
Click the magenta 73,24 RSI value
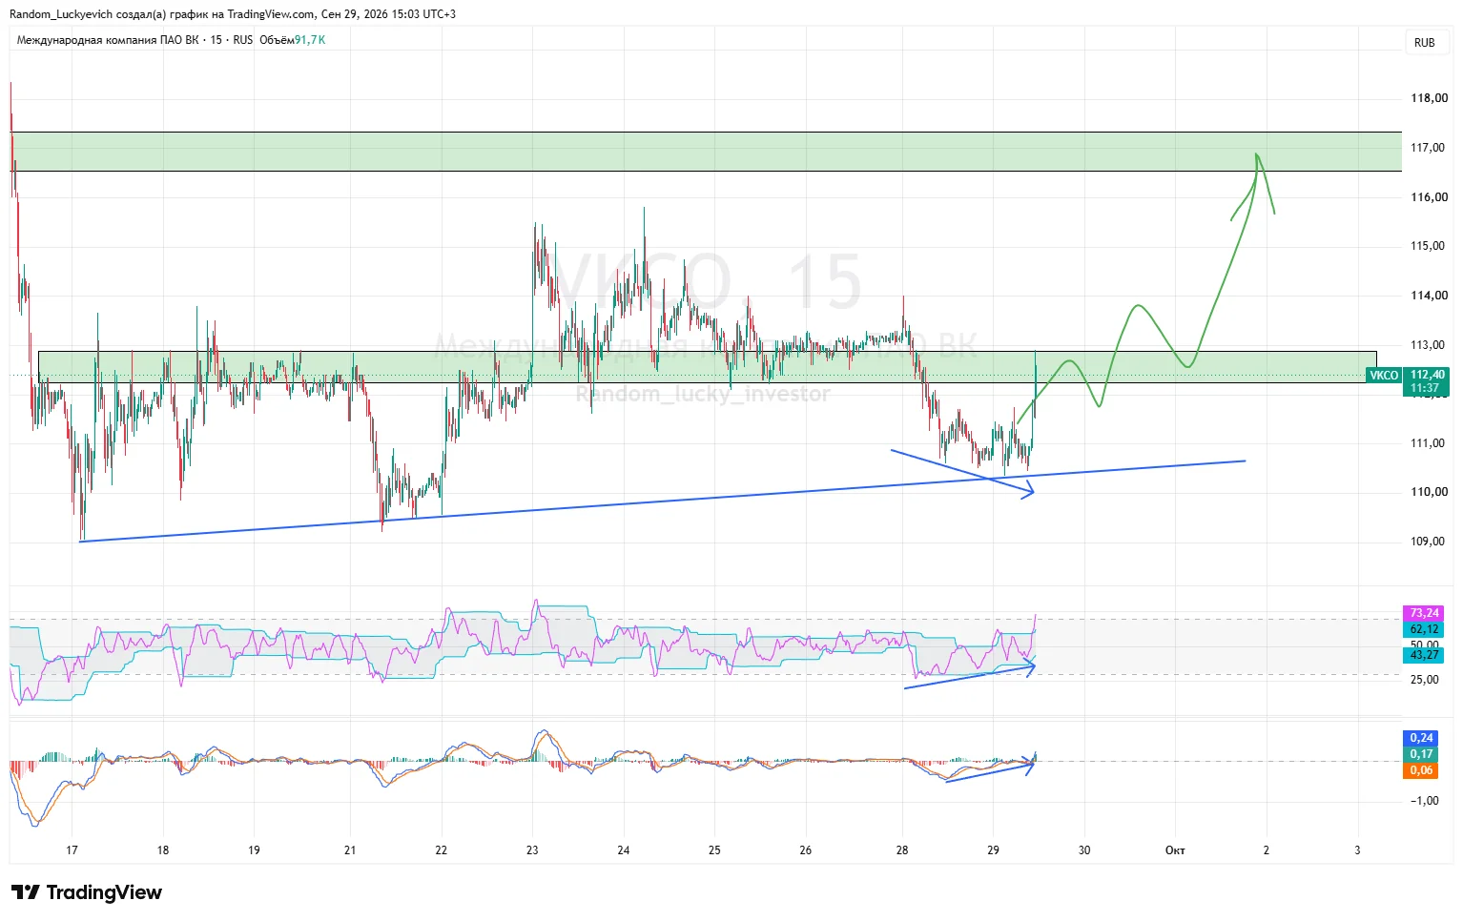pyautogui.click(x=1424, y=613)
